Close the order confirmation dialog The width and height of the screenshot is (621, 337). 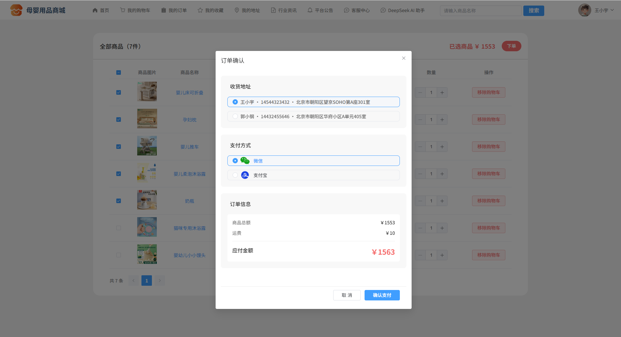[x=403, y=58]
